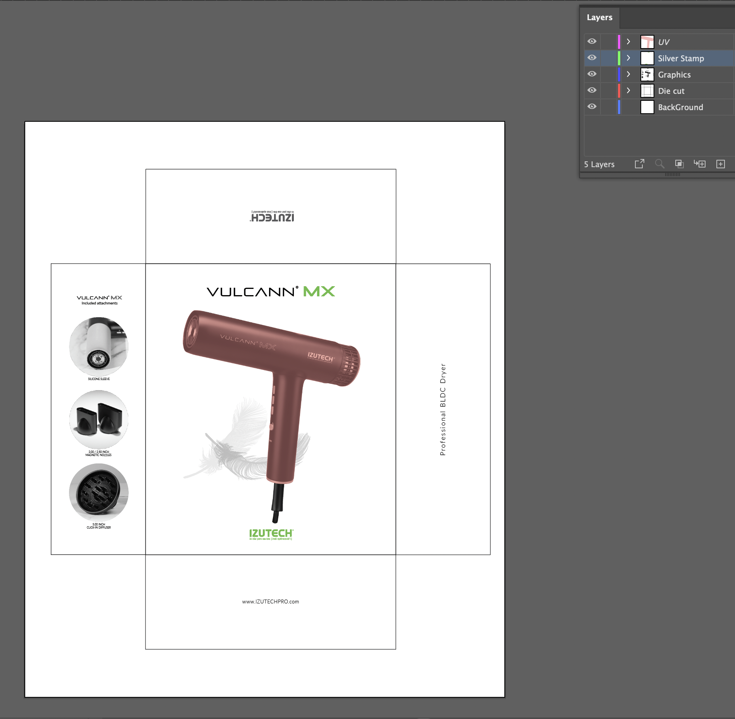Click the red color bar of Die cut

pos(619,90)
